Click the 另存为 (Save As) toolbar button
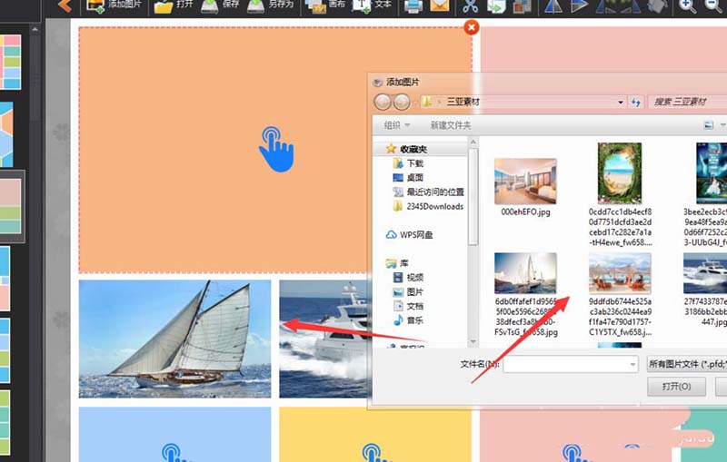 pos(270,5)
